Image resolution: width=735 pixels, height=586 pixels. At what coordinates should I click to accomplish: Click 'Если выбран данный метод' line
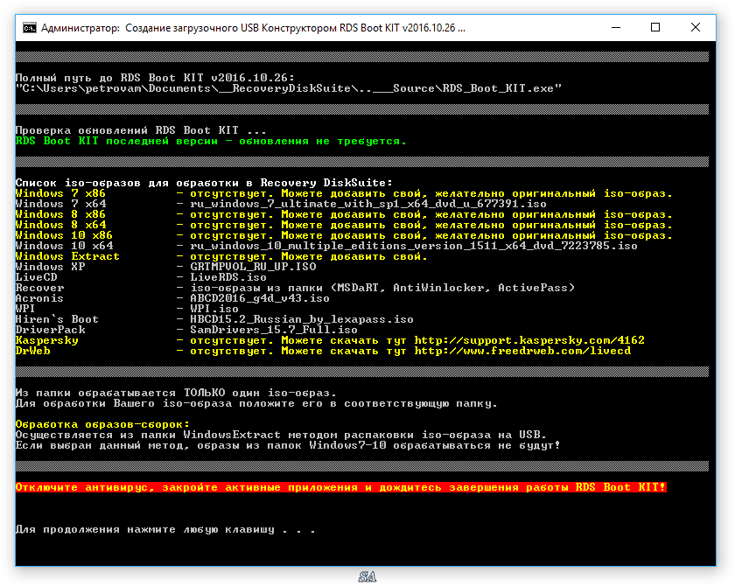(288, 445)
